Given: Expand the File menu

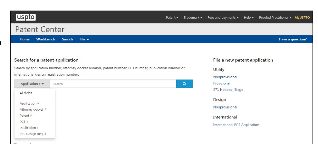Looking at the screenshot, I should (x=84, y=39).
